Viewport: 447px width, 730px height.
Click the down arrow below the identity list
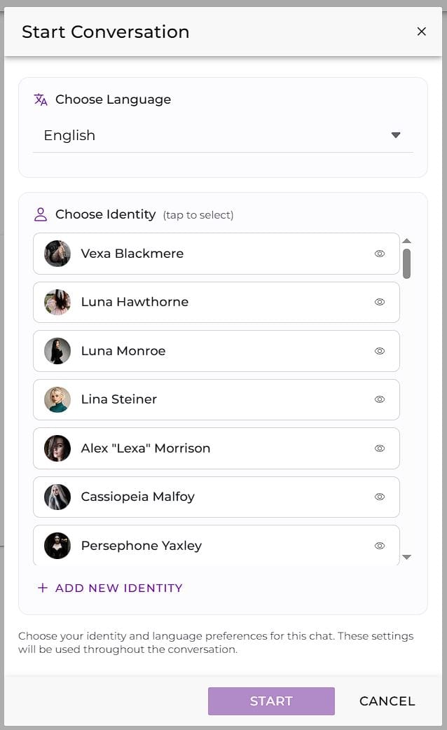point(407,557)
